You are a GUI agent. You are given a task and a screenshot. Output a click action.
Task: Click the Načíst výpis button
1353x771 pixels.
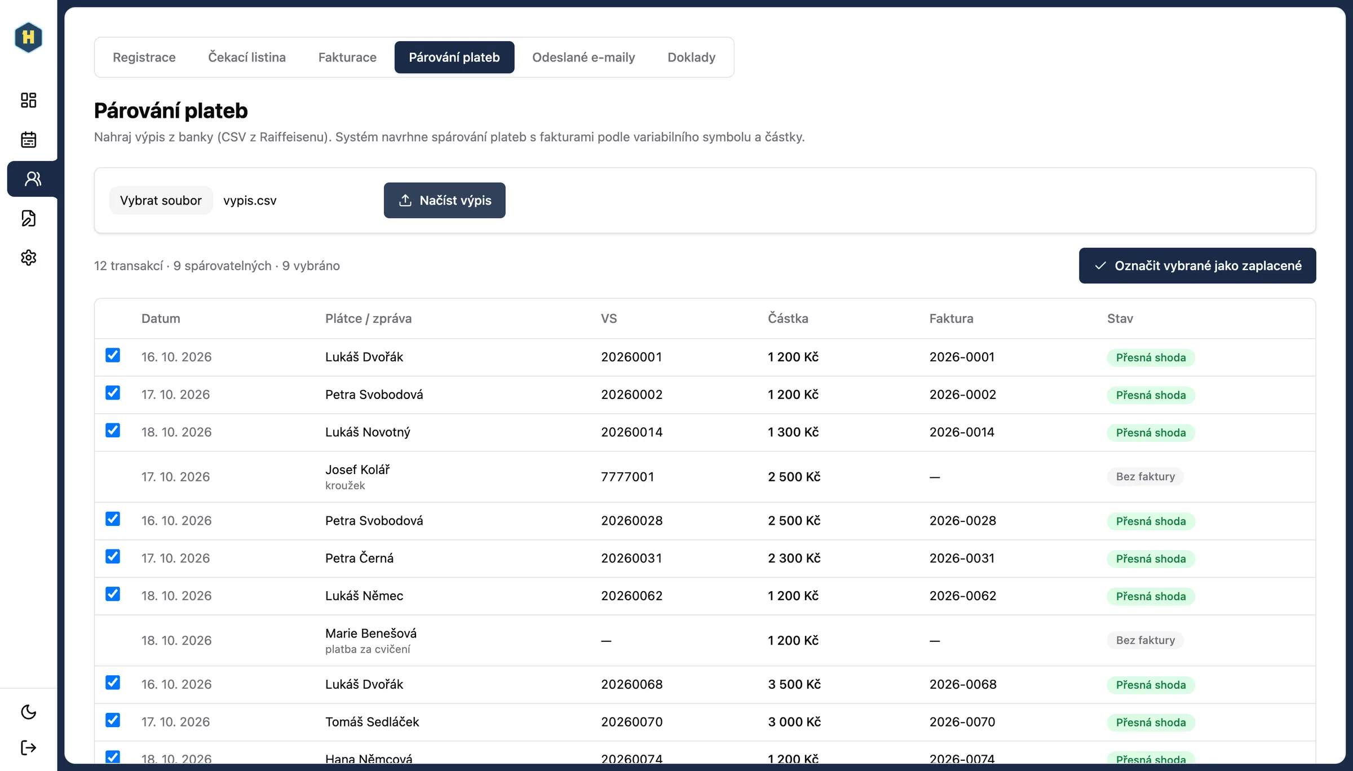(445, 200)
